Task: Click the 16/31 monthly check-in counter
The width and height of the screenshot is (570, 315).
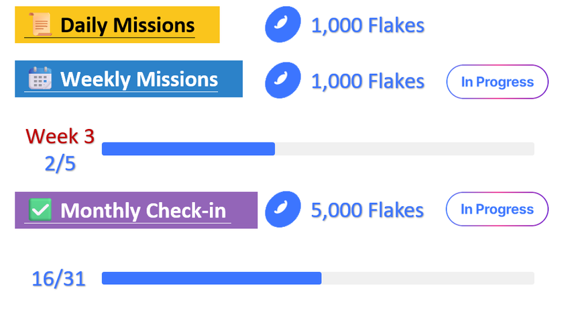Action: 59,279
